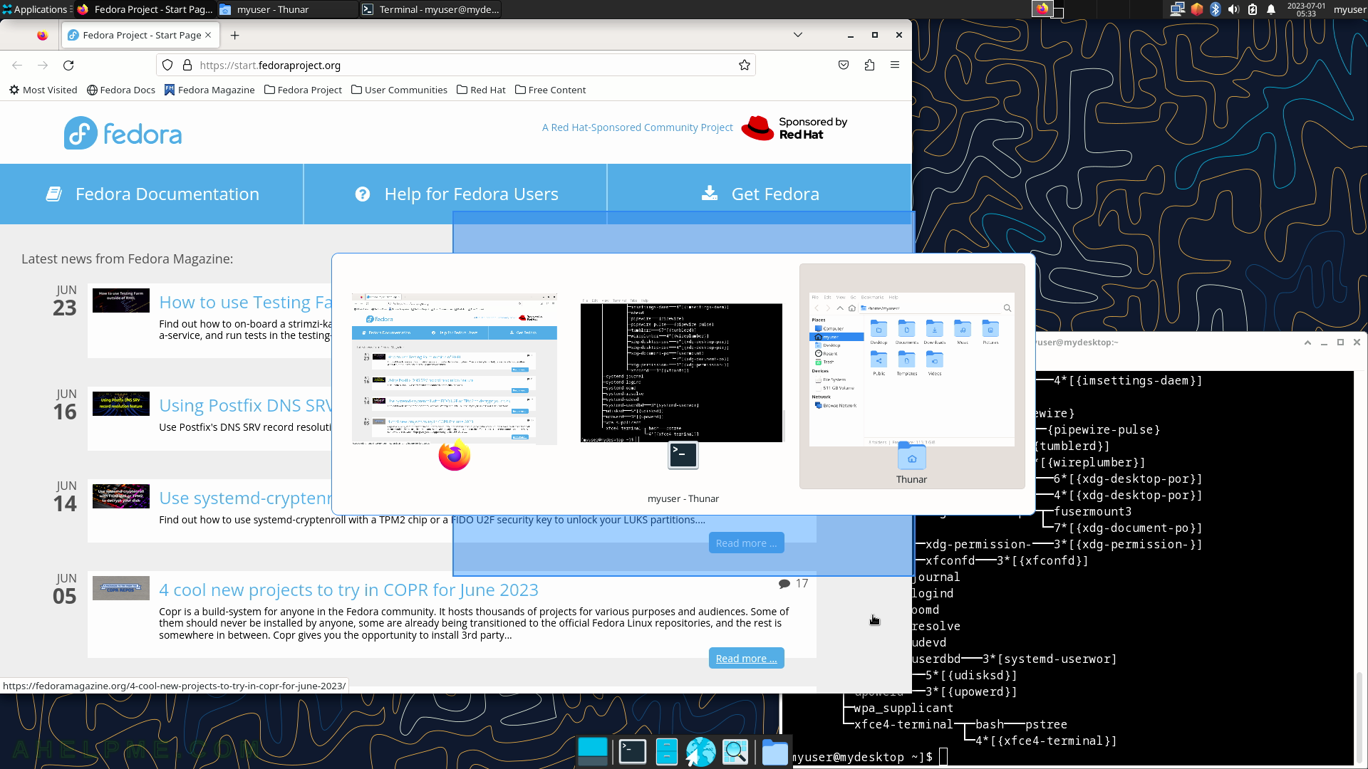The height and width of the screenshot is (769, 1368).
Task: Click the Fedora logo on the page
Action: click(x=123, y=133)
